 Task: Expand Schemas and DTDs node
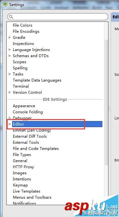coord(10,56)
